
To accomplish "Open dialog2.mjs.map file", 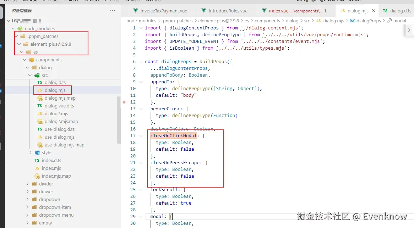I will click(61, 122).
